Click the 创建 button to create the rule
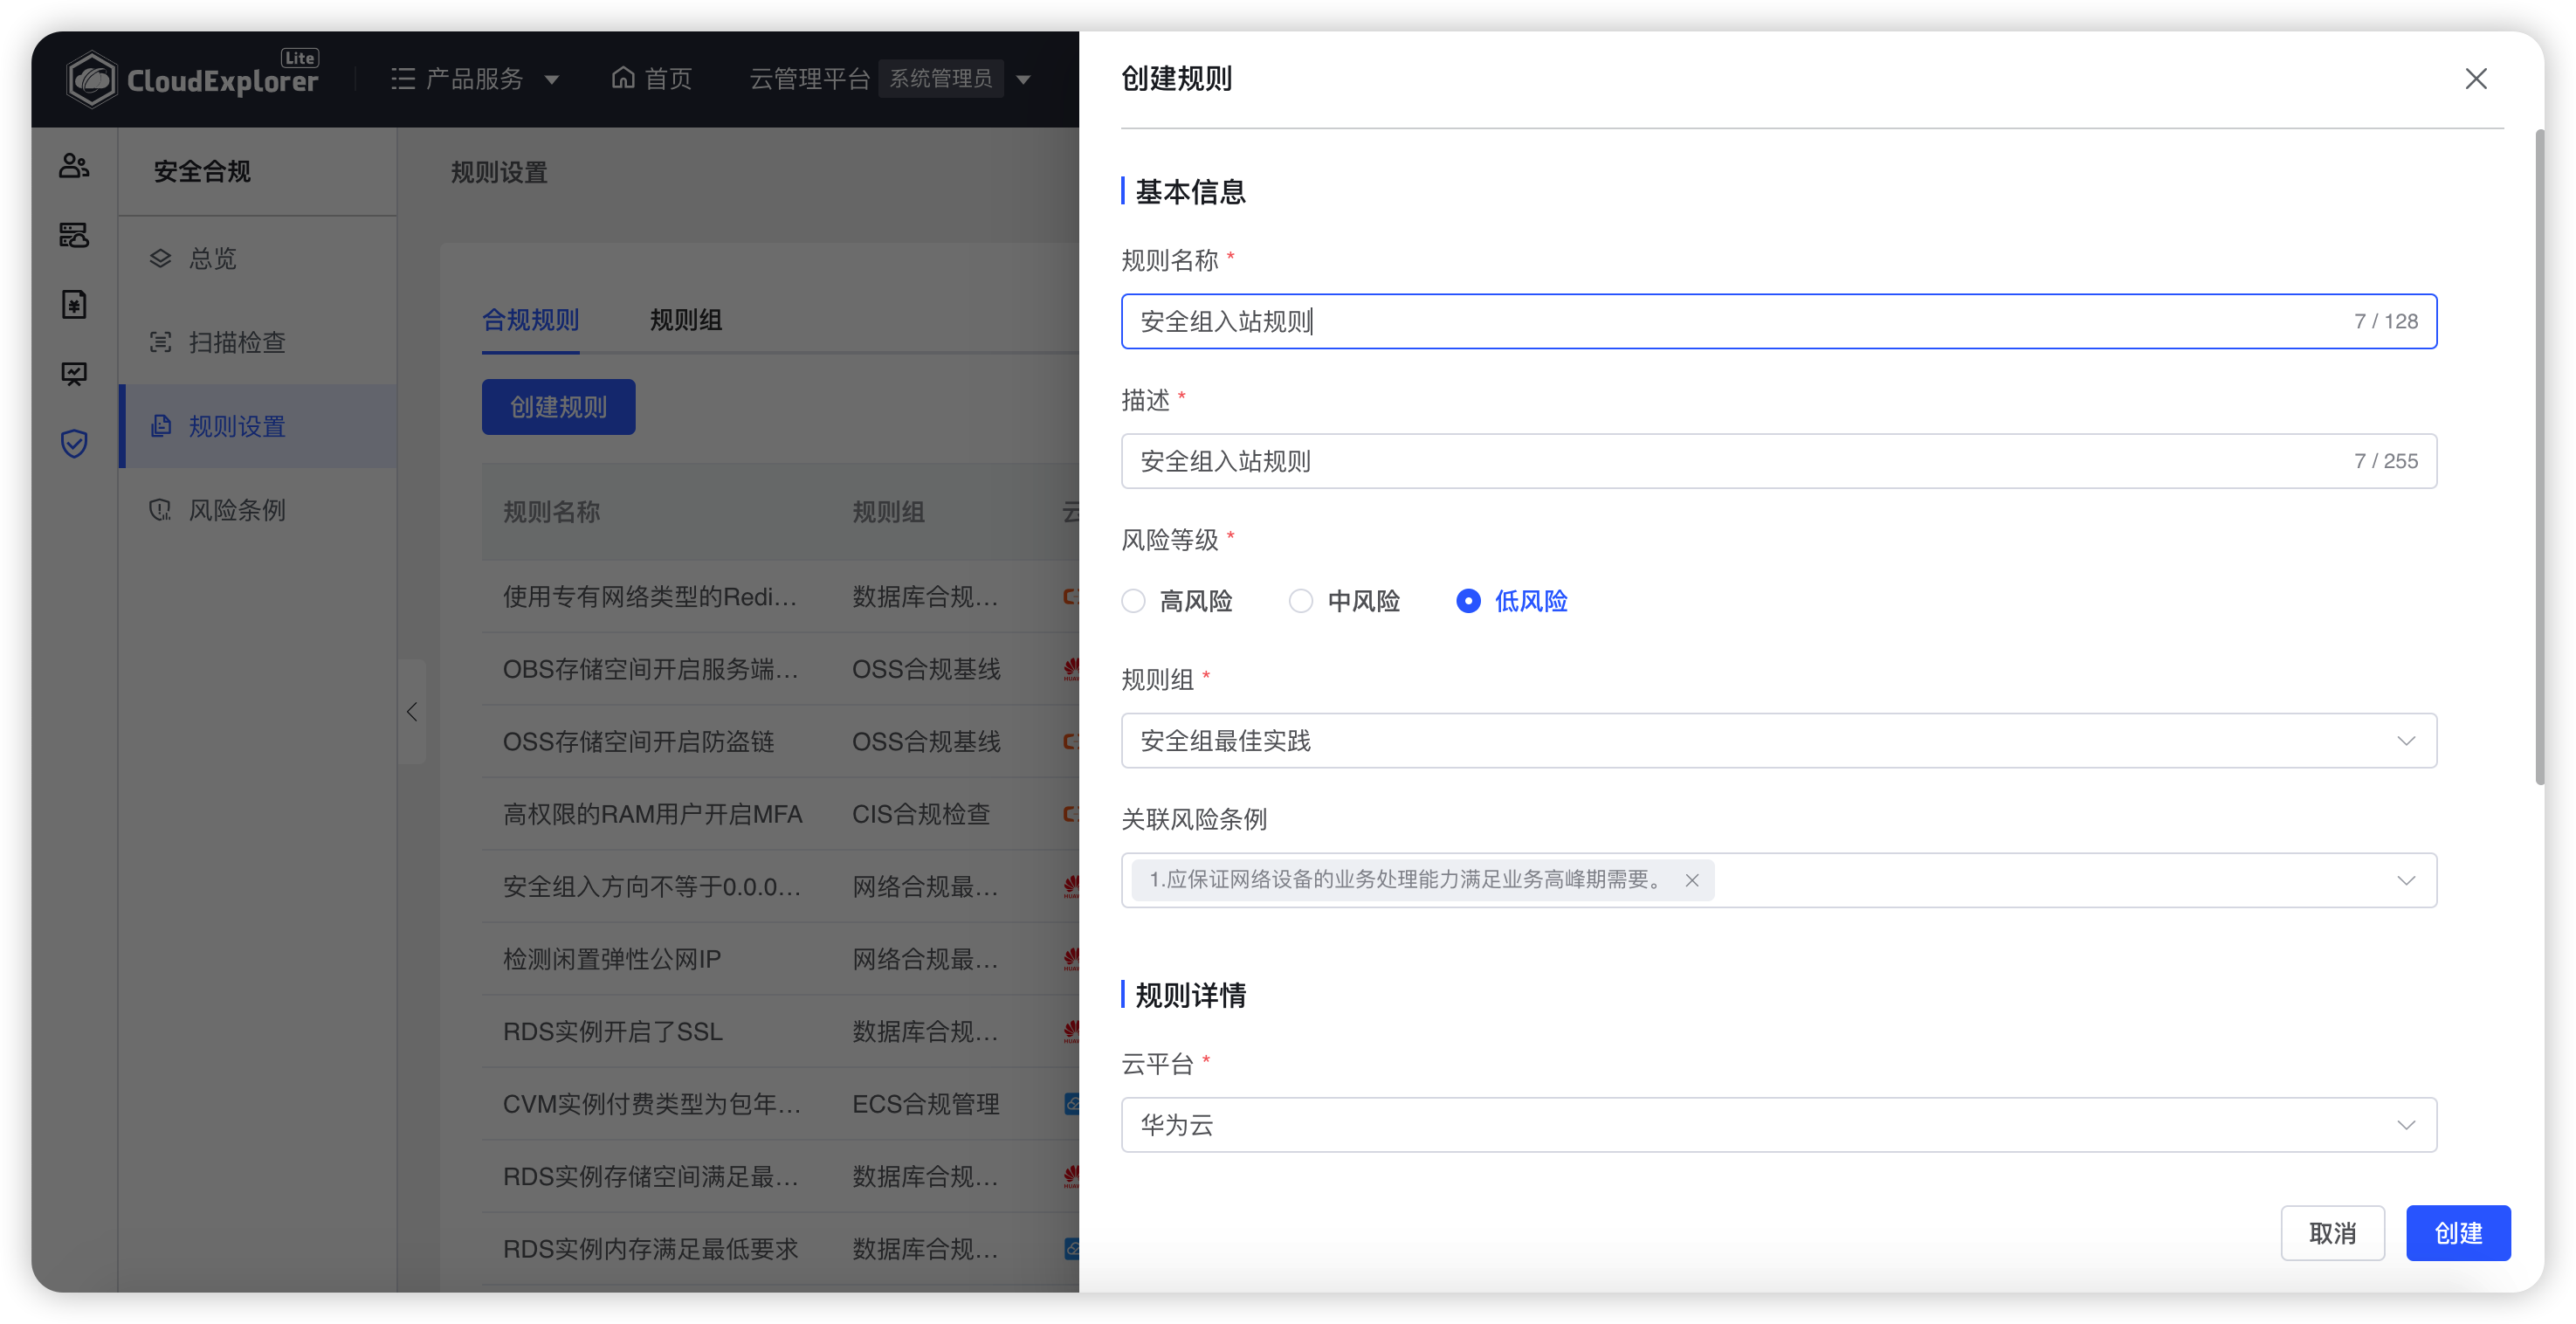This screenshot has height=1324, width=2576. click(x=2458, y=1233)
